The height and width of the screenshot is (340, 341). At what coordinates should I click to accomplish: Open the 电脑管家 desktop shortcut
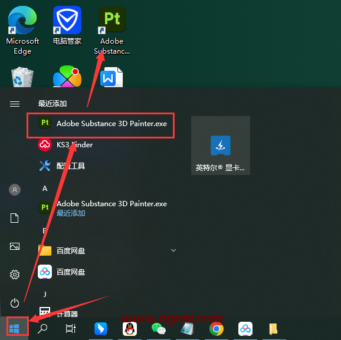[x=67, y=26]
